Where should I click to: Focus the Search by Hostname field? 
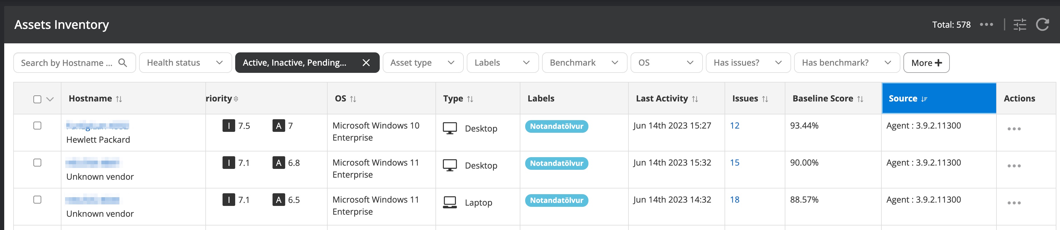tap(67, 63)
